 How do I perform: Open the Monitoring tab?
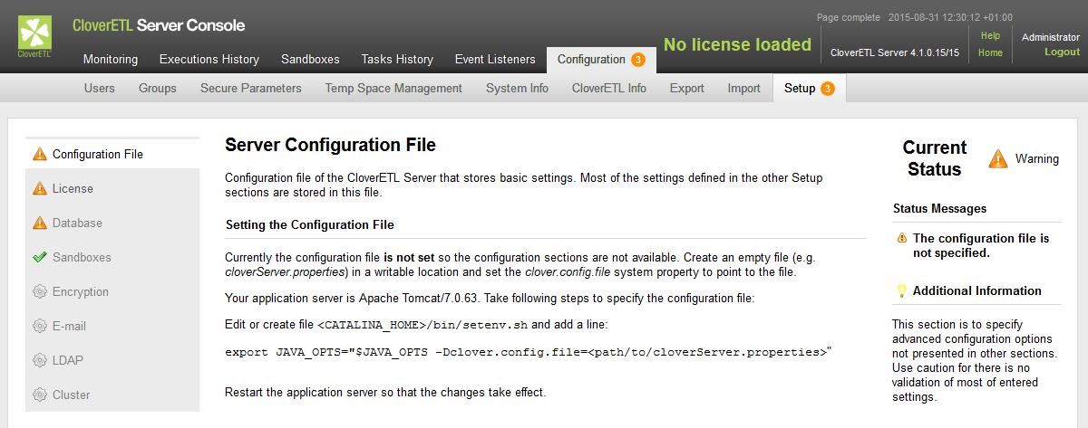click(111, 59)
